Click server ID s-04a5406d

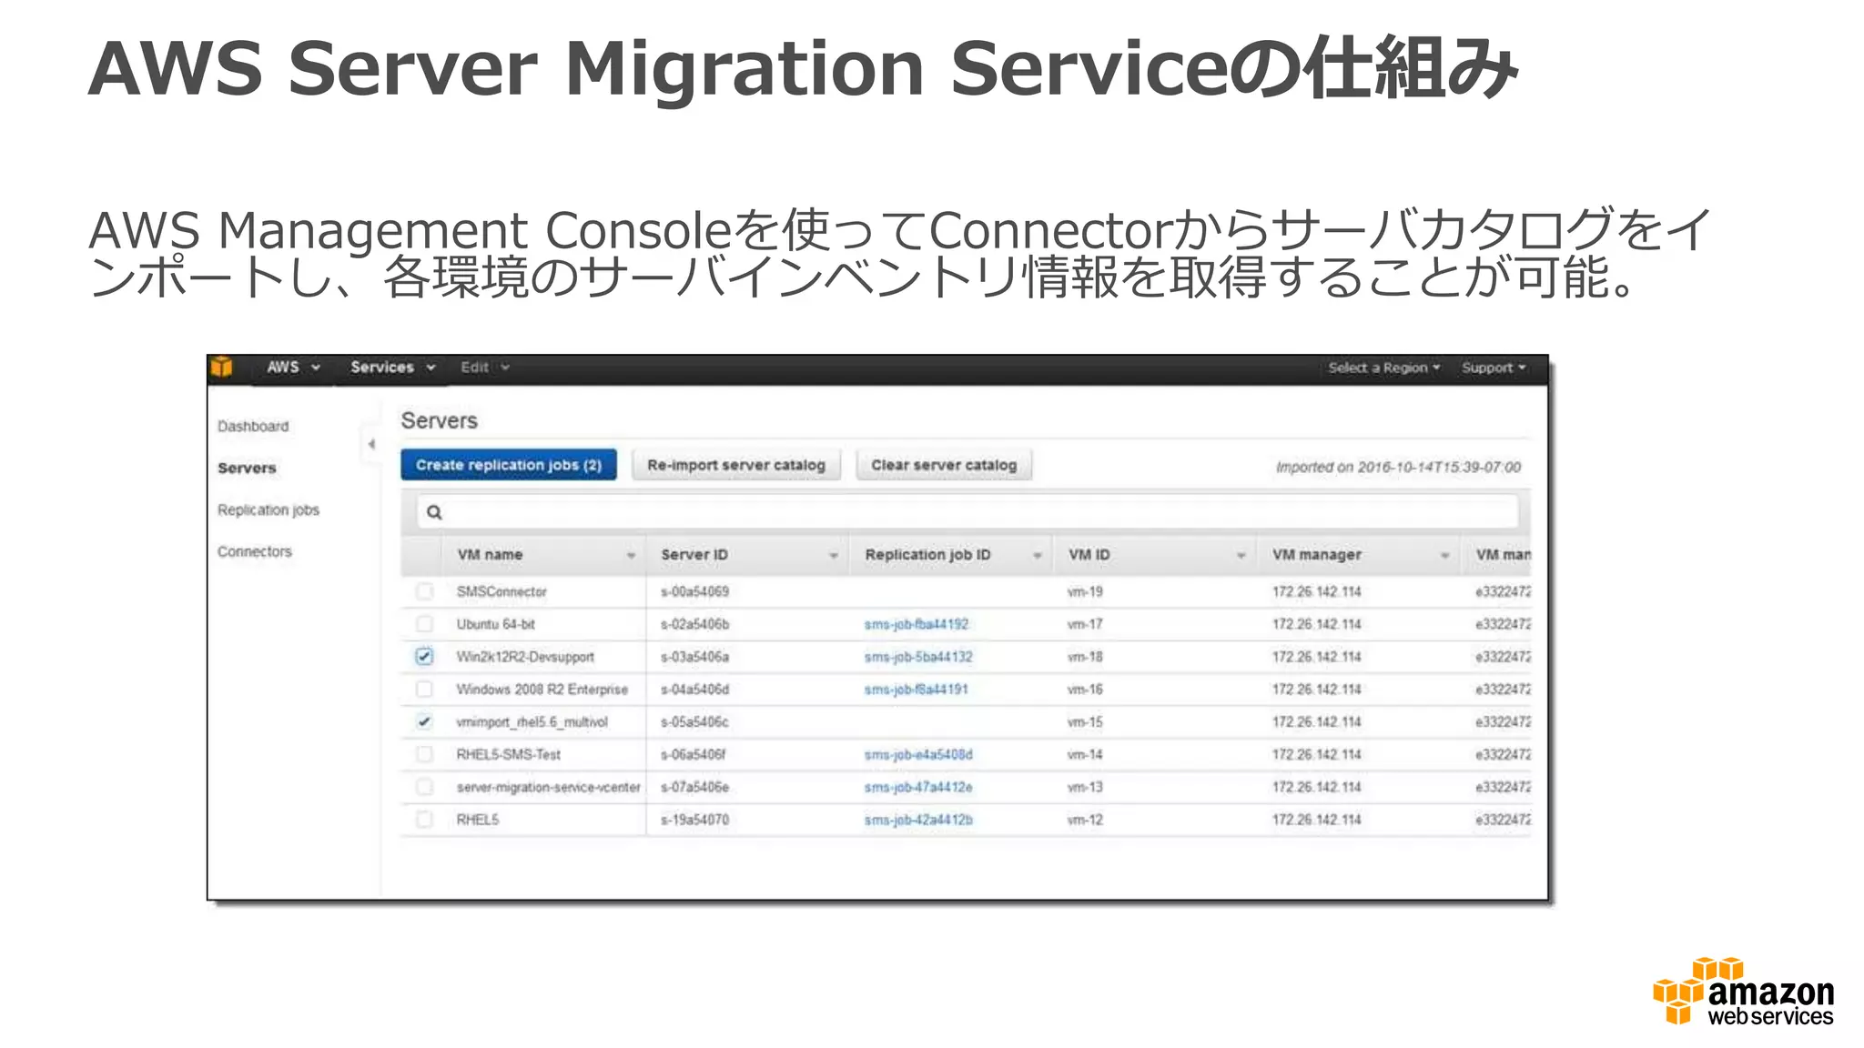click(x=694, y=690)
